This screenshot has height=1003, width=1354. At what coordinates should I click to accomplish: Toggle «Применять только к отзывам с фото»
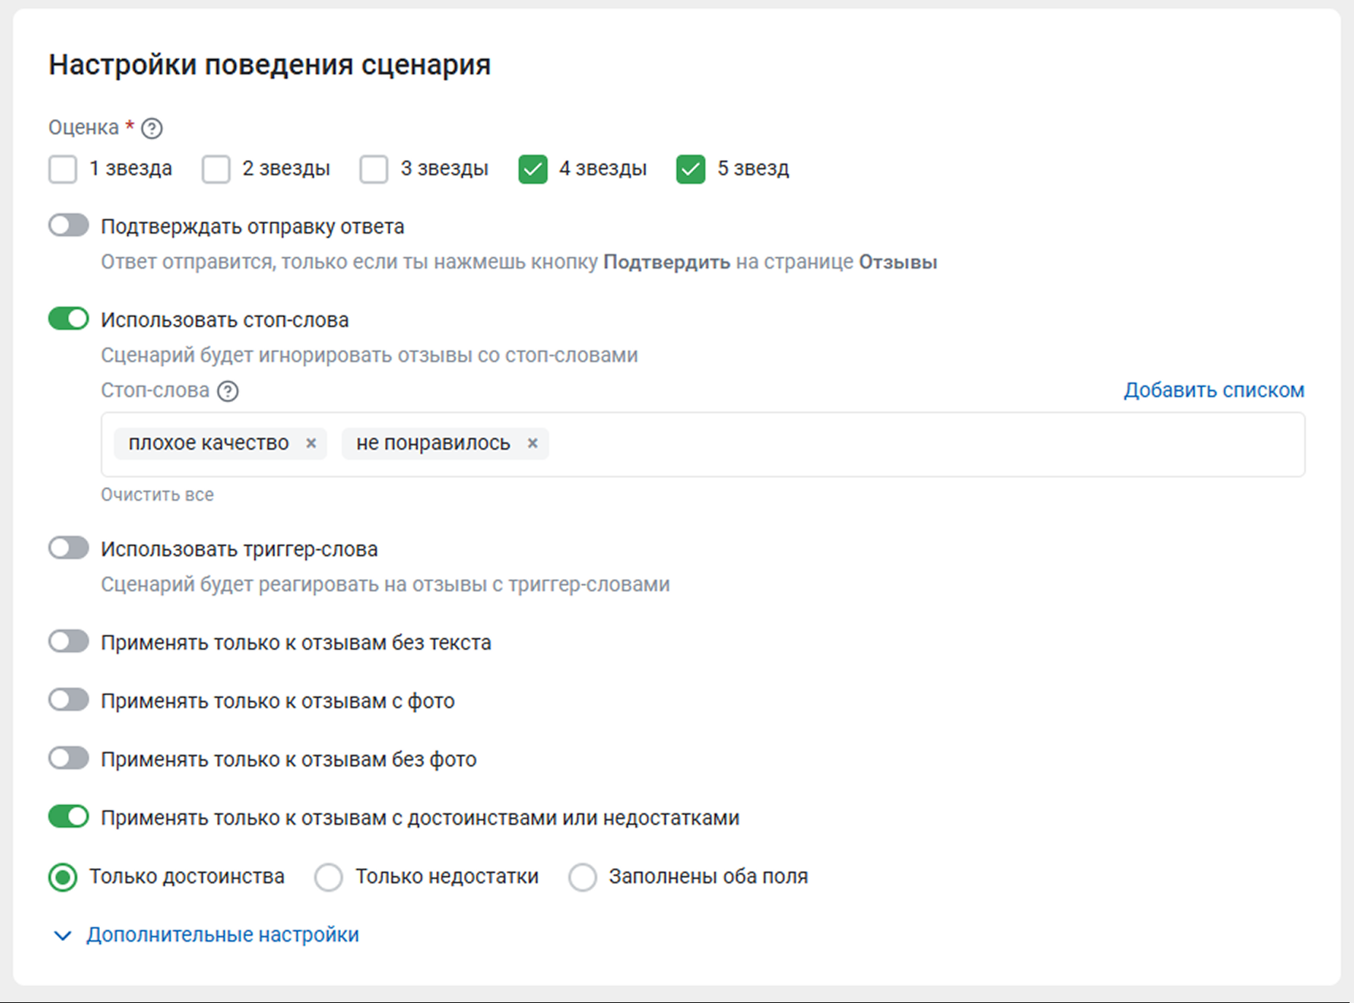click(69, 700)
